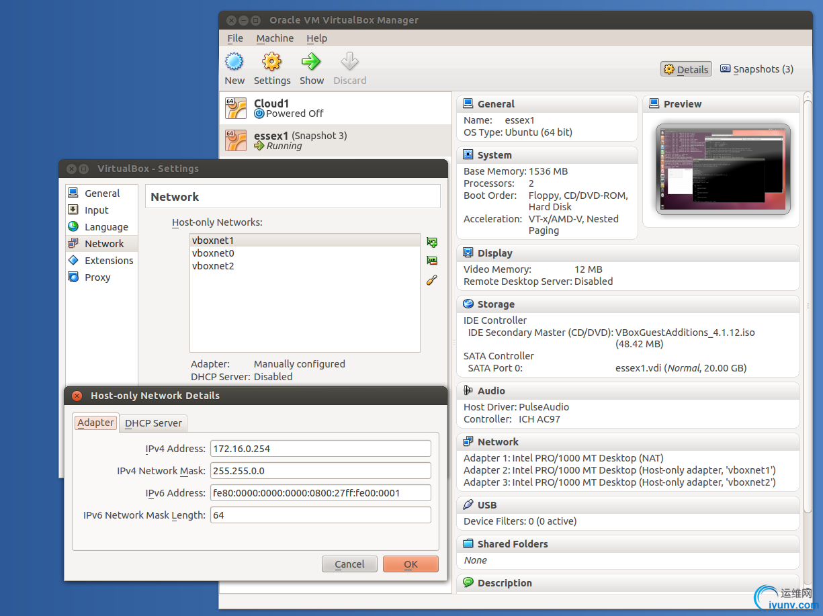This screenshot has height=616, width=823.
Task: Click the USB section icon
Action: tap(468, 505)
